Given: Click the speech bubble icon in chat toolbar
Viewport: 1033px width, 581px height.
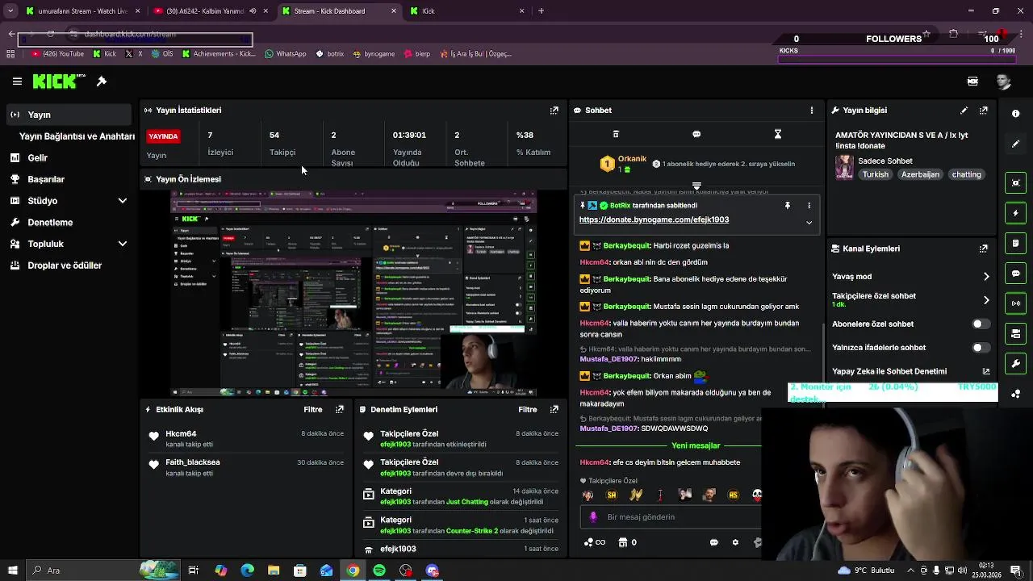Looking at the screenshot, I should 696,134.
